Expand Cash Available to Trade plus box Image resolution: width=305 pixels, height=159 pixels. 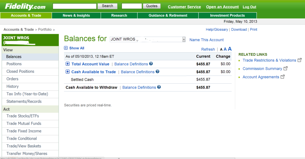click(68, 72)
